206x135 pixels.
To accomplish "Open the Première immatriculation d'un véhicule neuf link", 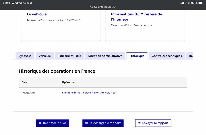I will (89, 93).
